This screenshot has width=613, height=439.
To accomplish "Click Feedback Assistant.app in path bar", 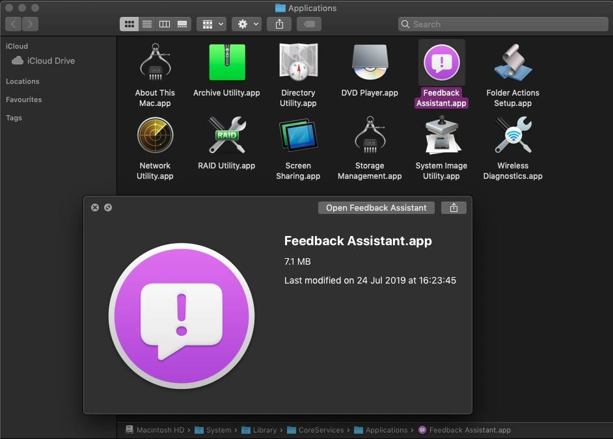I will (x=465, y=430).
